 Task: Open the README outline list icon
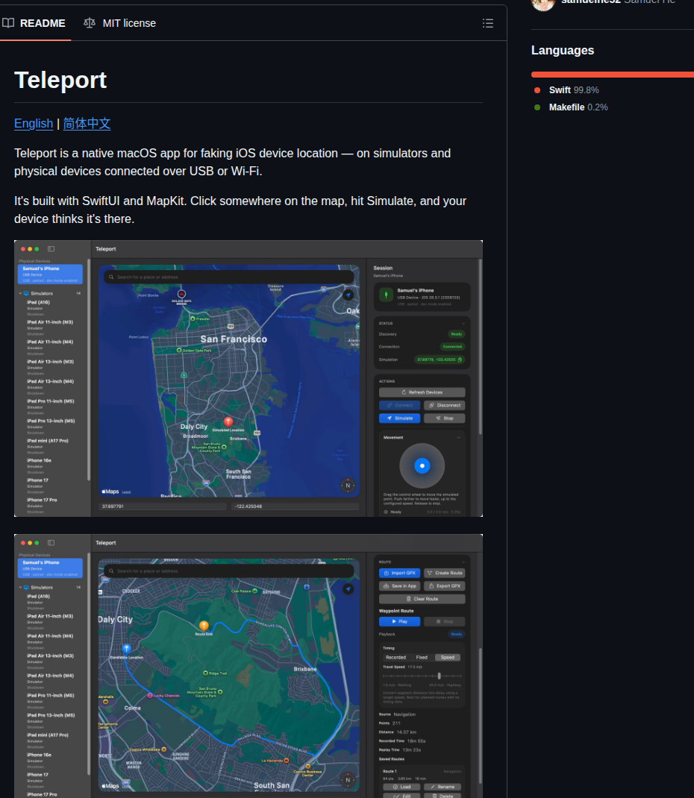tap(488, 23)
